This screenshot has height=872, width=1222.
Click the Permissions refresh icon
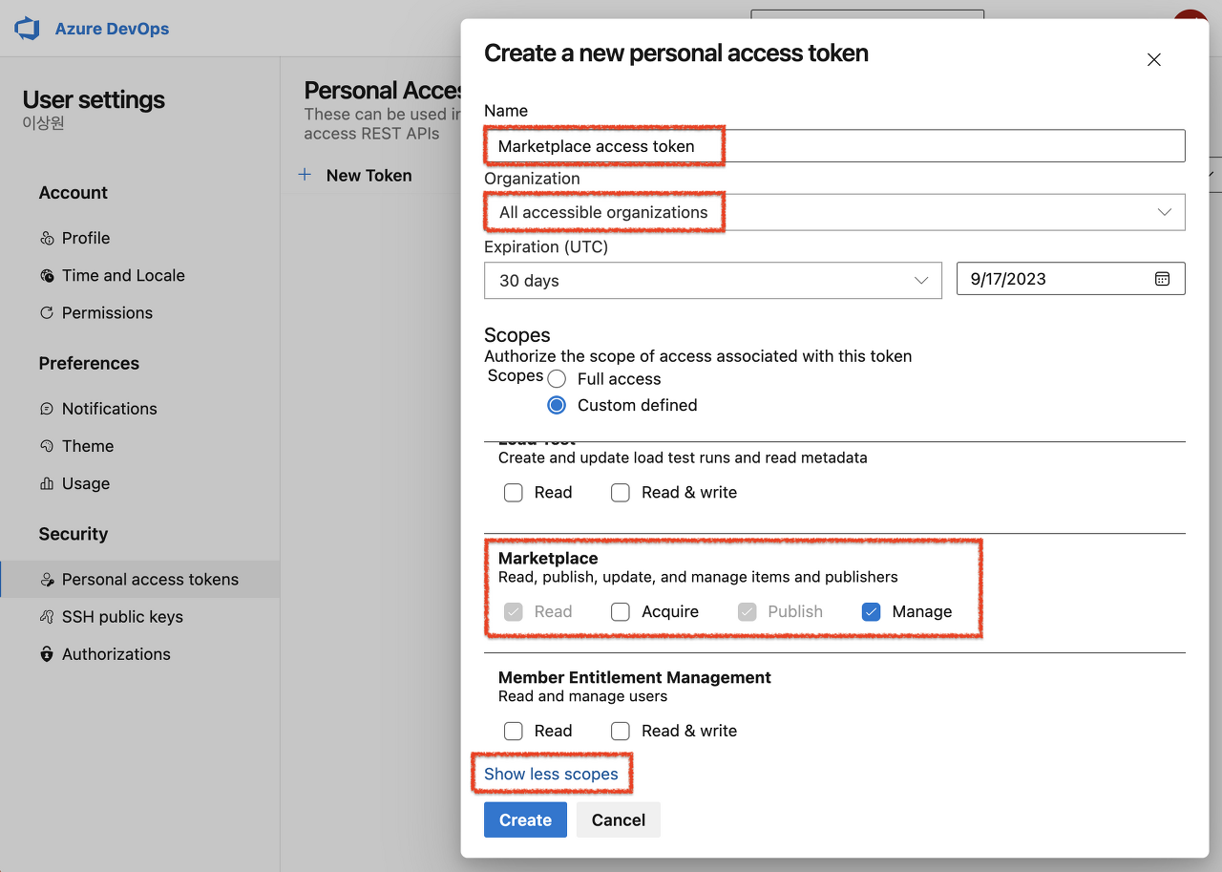[47, 312]
